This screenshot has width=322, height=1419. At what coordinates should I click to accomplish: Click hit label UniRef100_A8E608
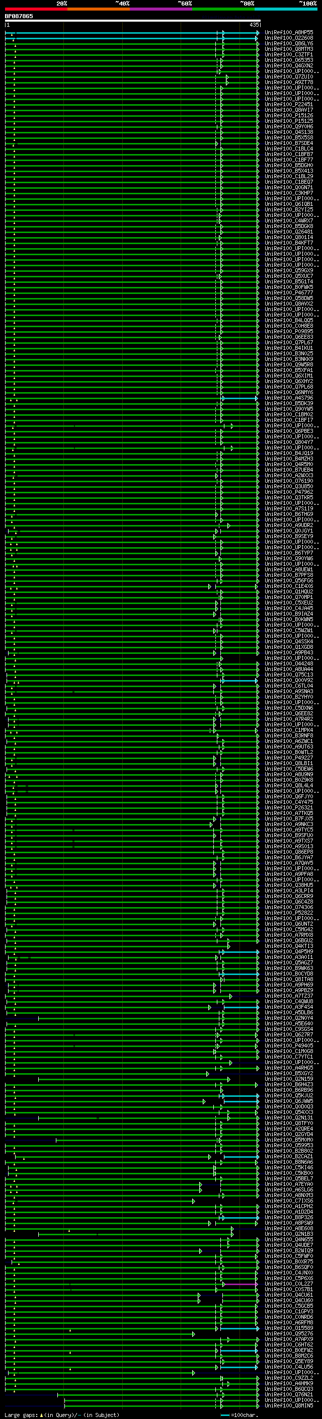pyautogui.click(x=288, y=1228)
